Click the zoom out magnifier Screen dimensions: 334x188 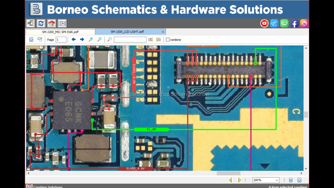(99, 40)
